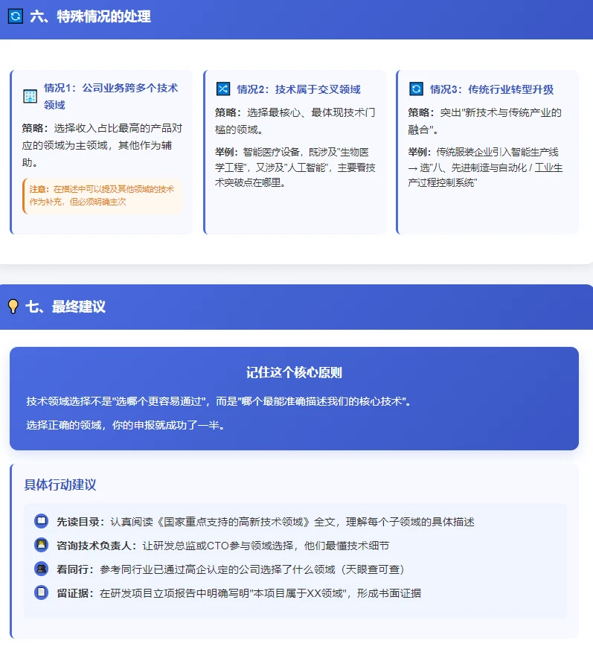Click the strategy text 选择收入占比最高的产品
Screen dimensions: 593x658
[x=102, y=145]
